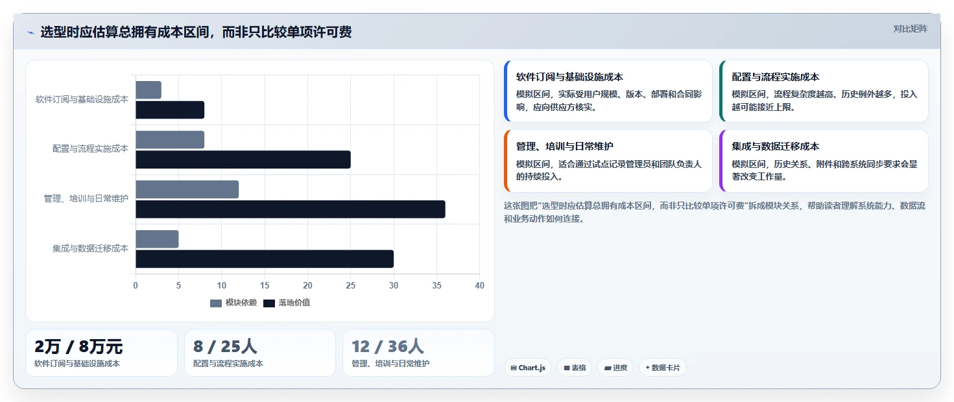
Task: Click the summary paragraph starting 这张图把
Action: tap(715, 212)
